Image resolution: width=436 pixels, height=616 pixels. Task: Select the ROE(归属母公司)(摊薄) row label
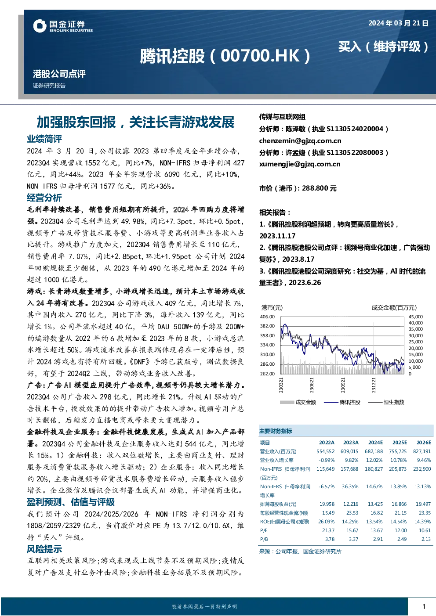(x=285, y=522)
